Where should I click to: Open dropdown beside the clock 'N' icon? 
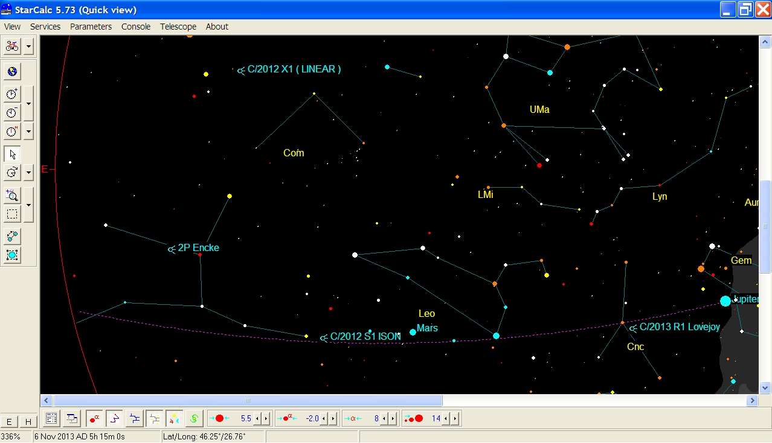(28, 132)
